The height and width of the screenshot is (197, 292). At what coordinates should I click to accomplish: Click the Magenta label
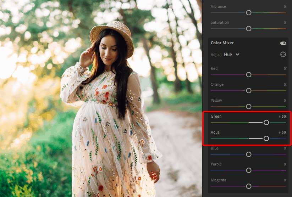tap(219, 180)
